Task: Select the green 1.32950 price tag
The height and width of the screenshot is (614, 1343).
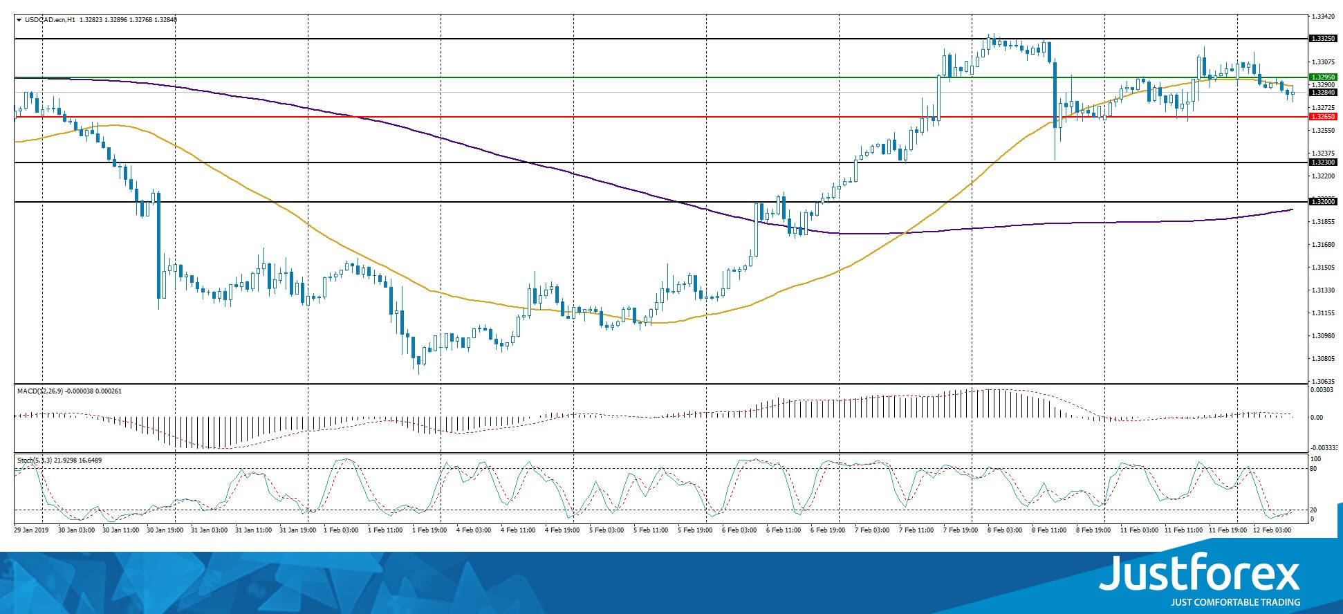Action: (x=1323, y=77)
